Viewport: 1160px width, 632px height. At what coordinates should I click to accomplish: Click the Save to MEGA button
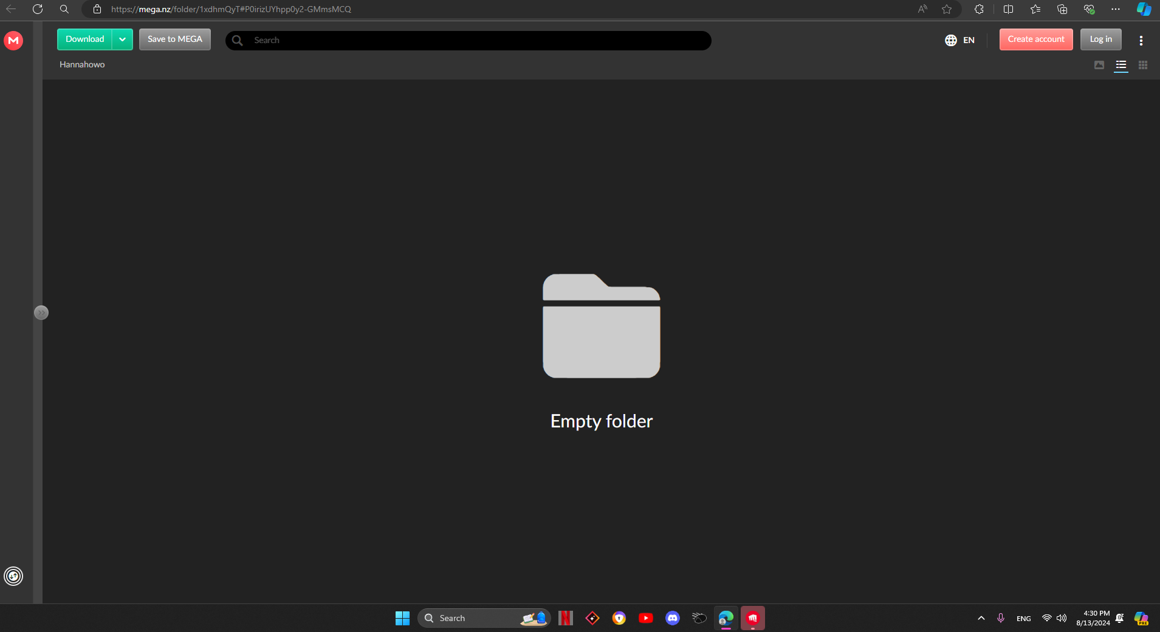[x=174, y=39]
